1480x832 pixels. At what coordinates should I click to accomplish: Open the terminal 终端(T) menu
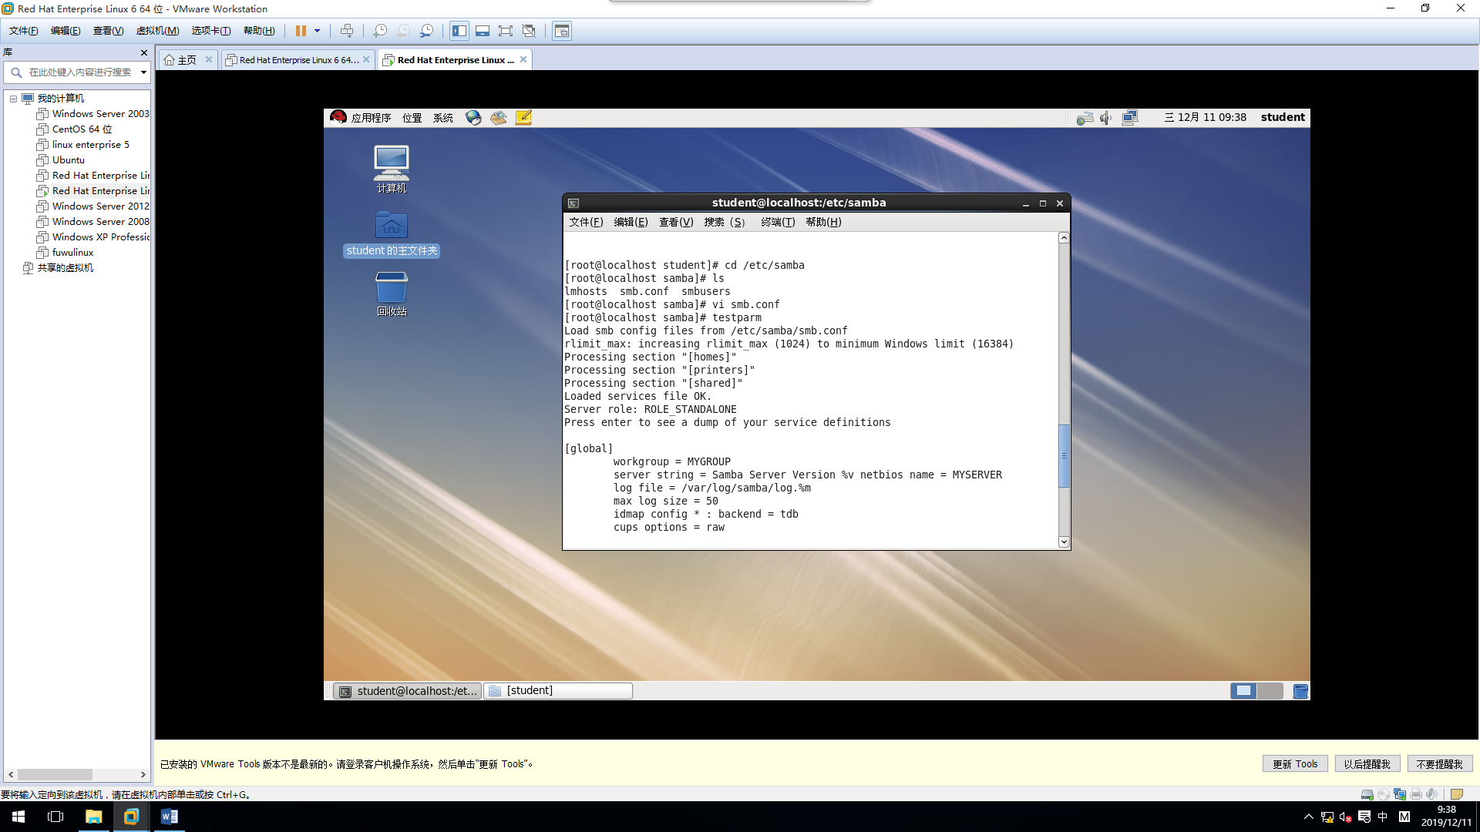pos(777,222)
